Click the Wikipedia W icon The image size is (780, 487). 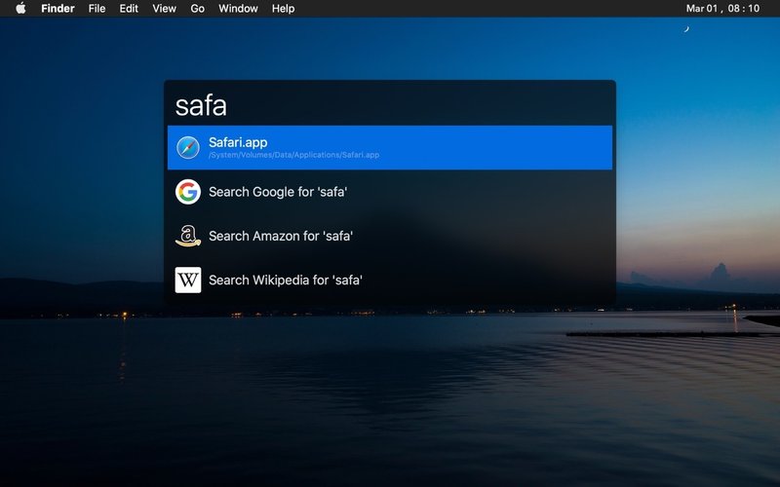click(x=188, y=280)
